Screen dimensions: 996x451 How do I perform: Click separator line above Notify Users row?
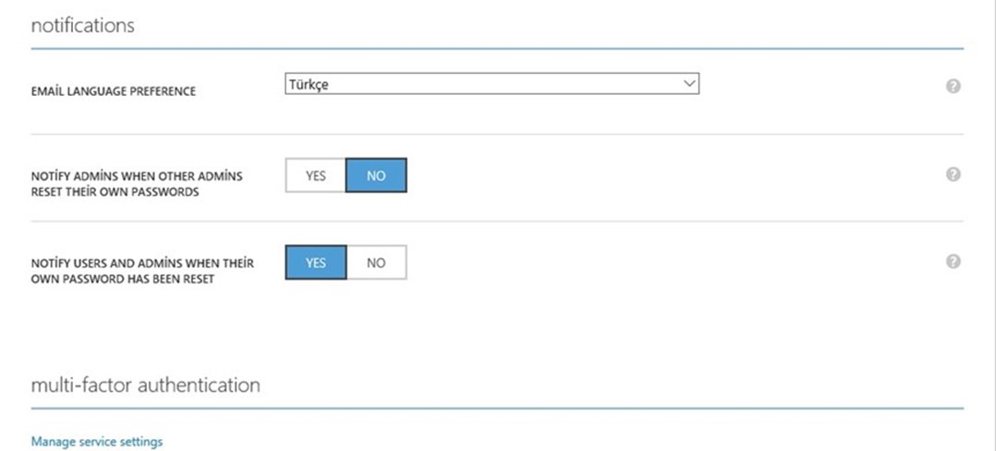pyautogui.click(x=498, y=221)
